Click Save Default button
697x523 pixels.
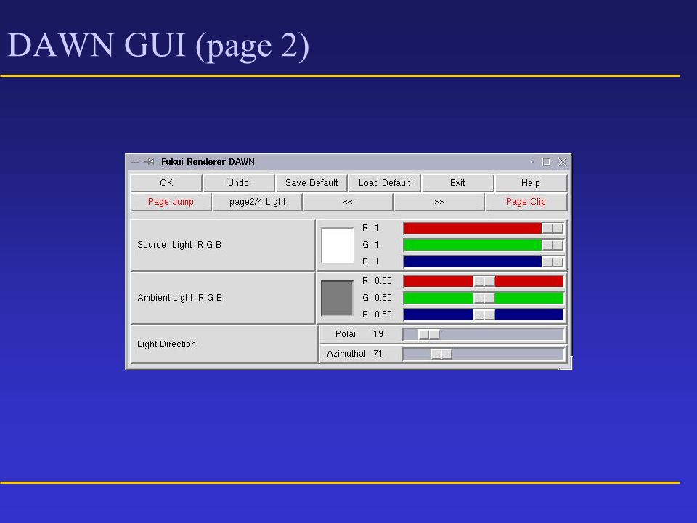(x=311, y=183)
